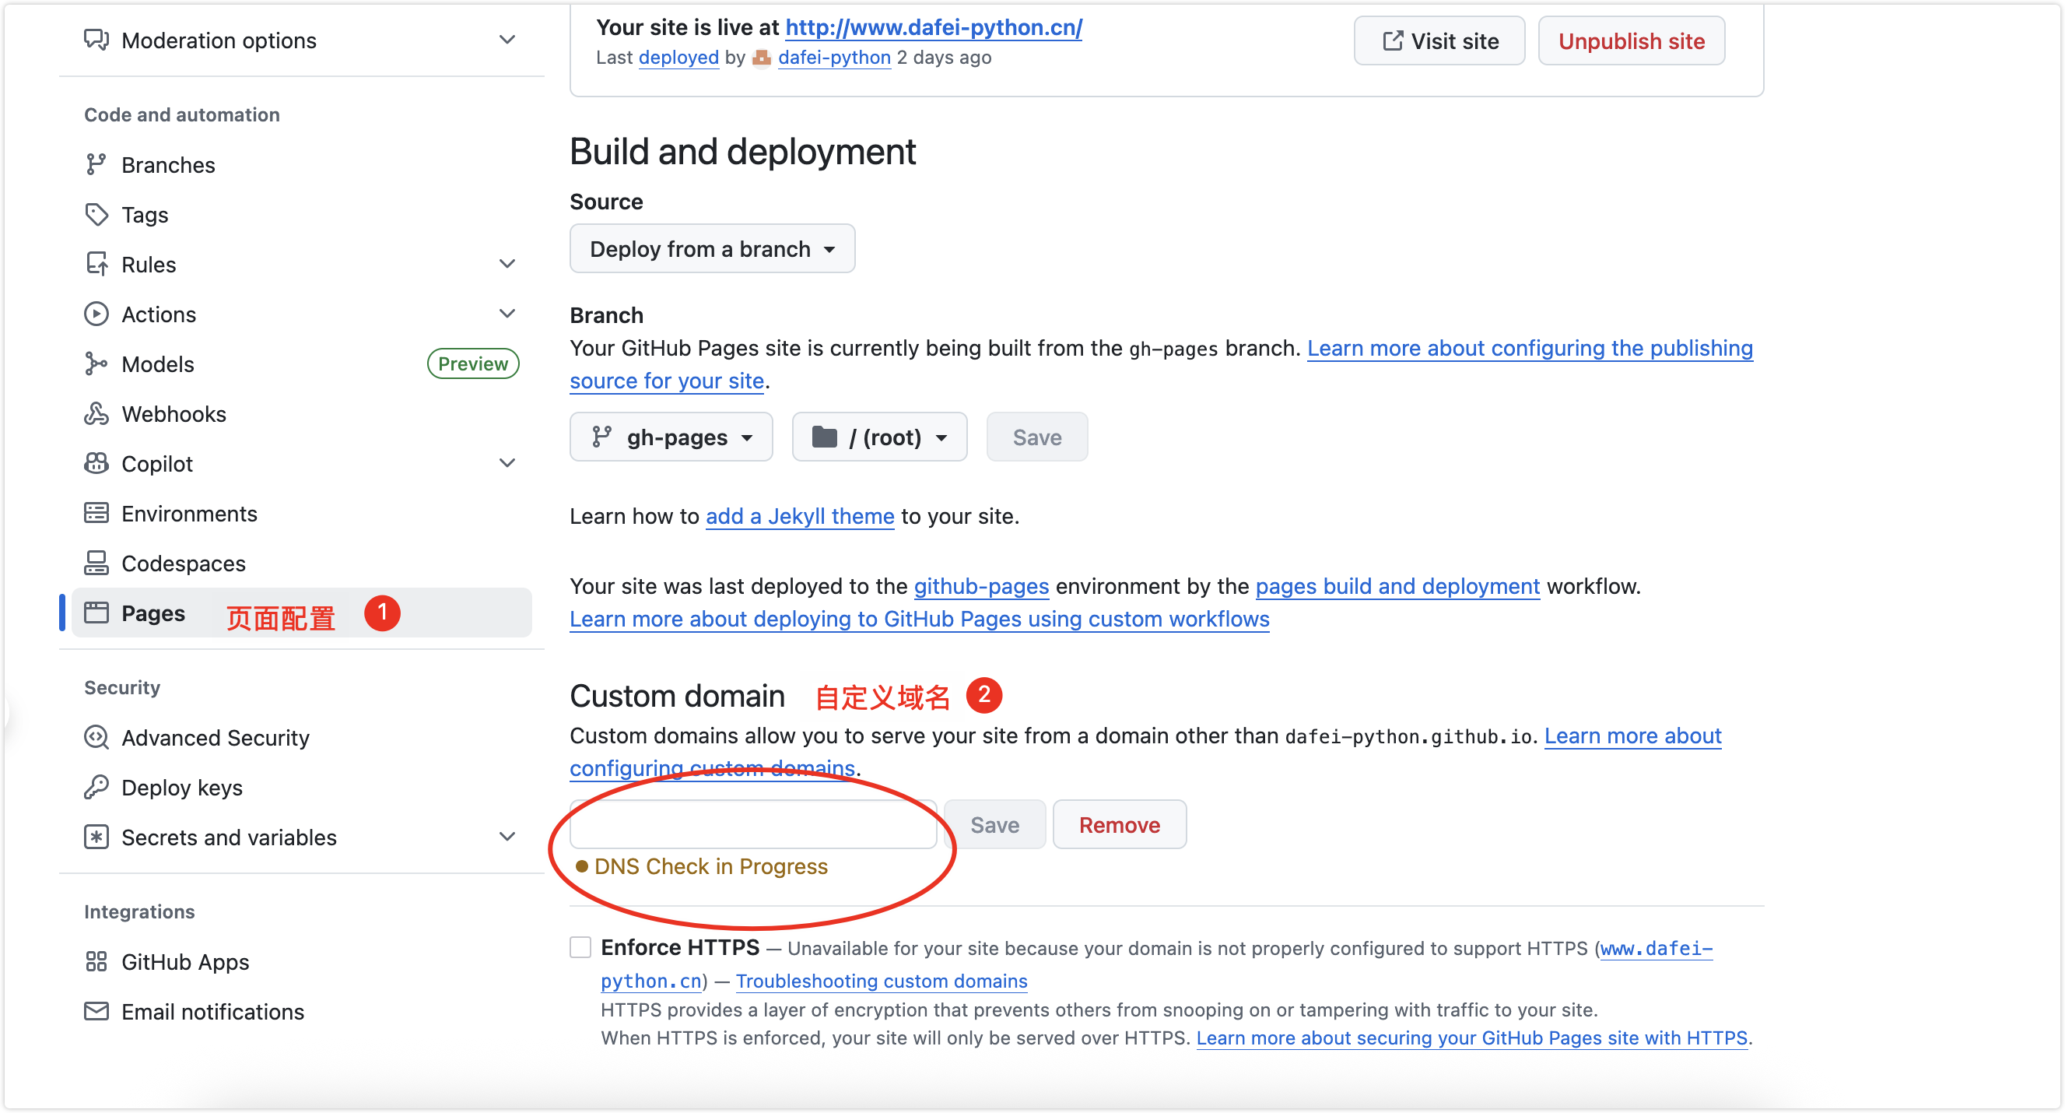The image size is (2065, 1113).
Task: Open the Advanced Security settings item
Action: (x=215, y=738)
